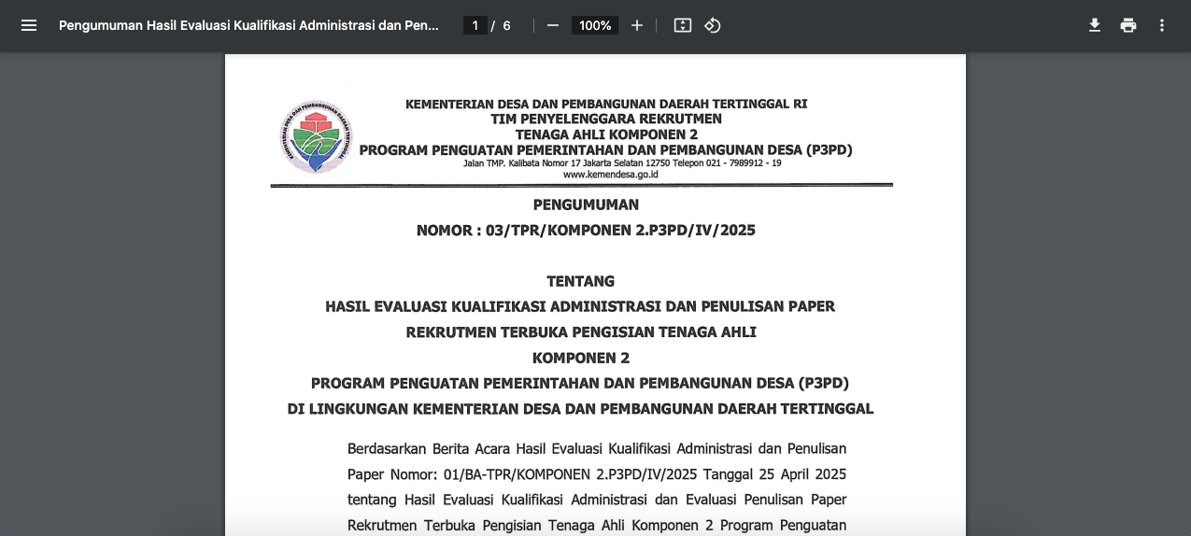
Task: Click the fit to page icon
Action: [683, 25]
